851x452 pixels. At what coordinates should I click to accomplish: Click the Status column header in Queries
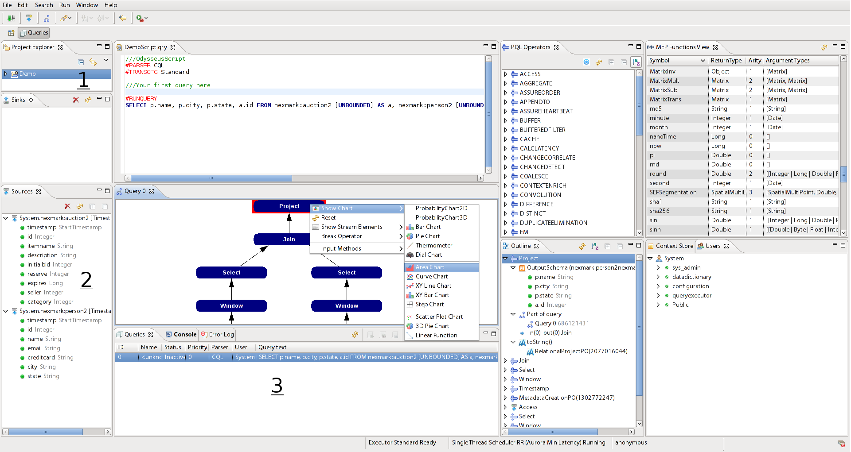pos(173,348)
